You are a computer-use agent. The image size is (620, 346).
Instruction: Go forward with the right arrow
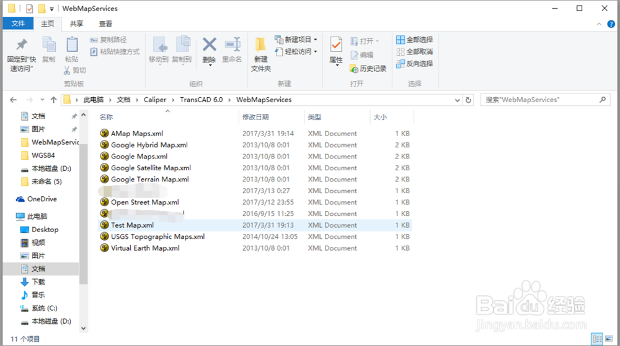coord(29,100)
